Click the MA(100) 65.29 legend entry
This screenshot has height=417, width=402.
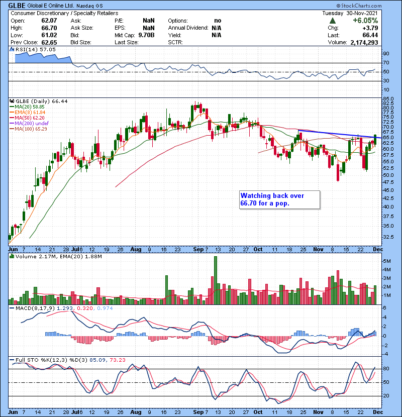(29, 129)
